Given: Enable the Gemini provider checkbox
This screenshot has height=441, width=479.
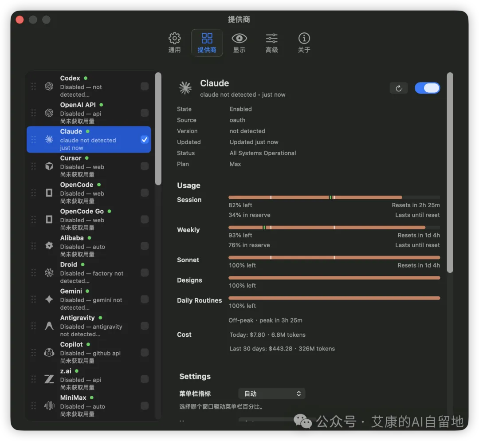Looking at the screenshot, I should (x=145, y=299).
